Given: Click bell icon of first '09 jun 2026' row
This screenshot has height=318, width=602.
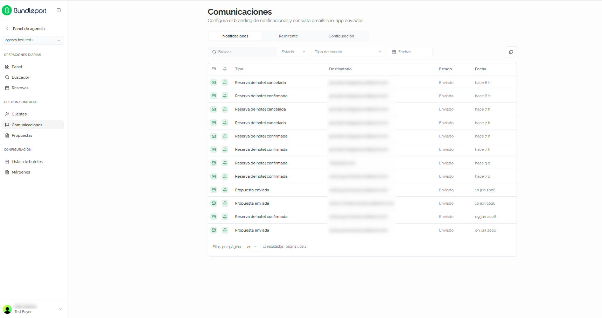Looking at the screenshot, I should 225,217.
